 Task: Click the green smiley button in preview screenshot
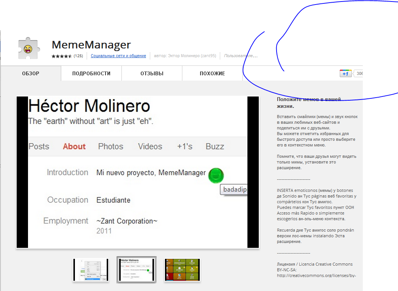coord(216,176)
